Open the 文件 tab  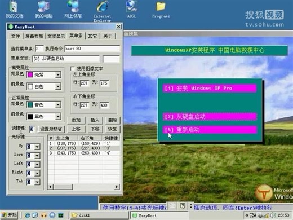coord(15,36)
